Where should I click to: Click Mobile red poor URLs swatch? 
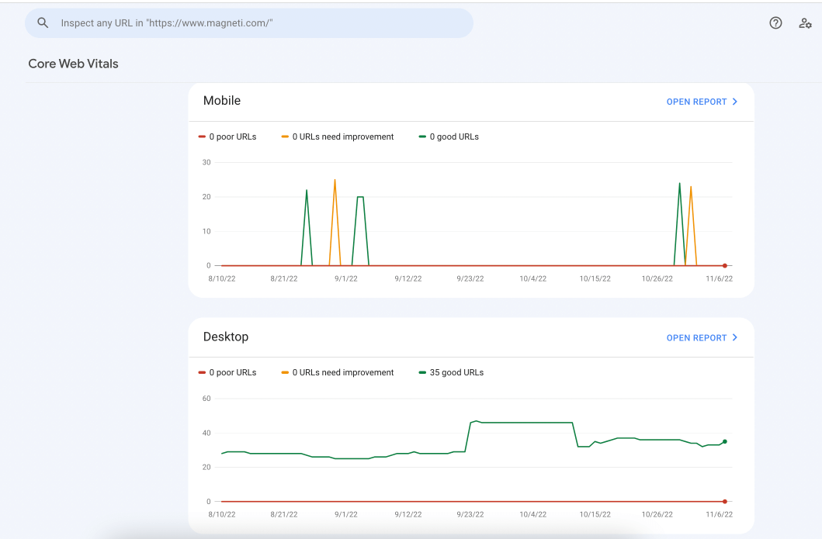[202, 136]
